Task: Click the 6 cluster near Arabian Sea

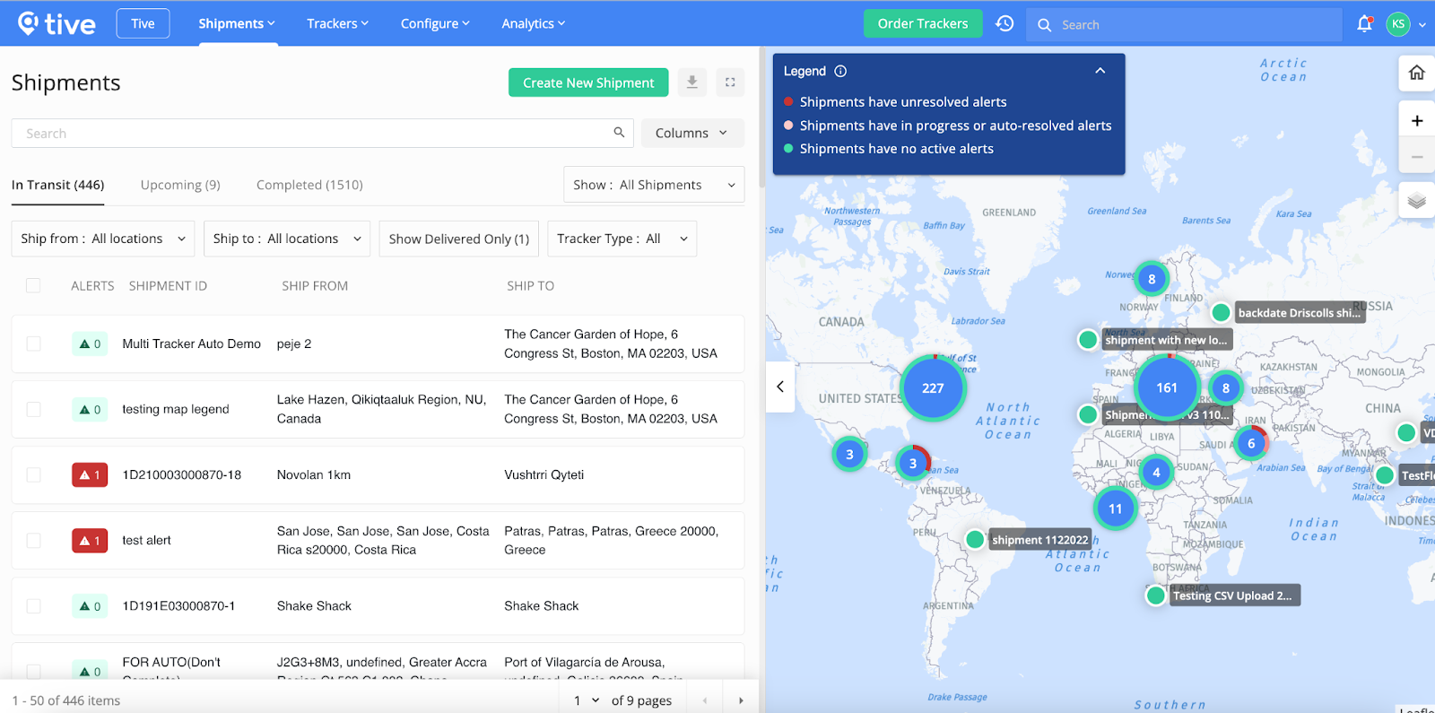Action: tap(1251, 443)
